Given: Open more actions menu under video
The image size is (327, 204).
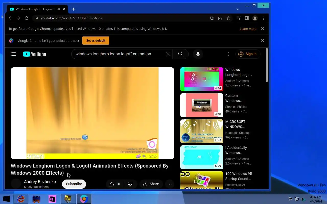Looking at the screenshot, I should 169,184.
